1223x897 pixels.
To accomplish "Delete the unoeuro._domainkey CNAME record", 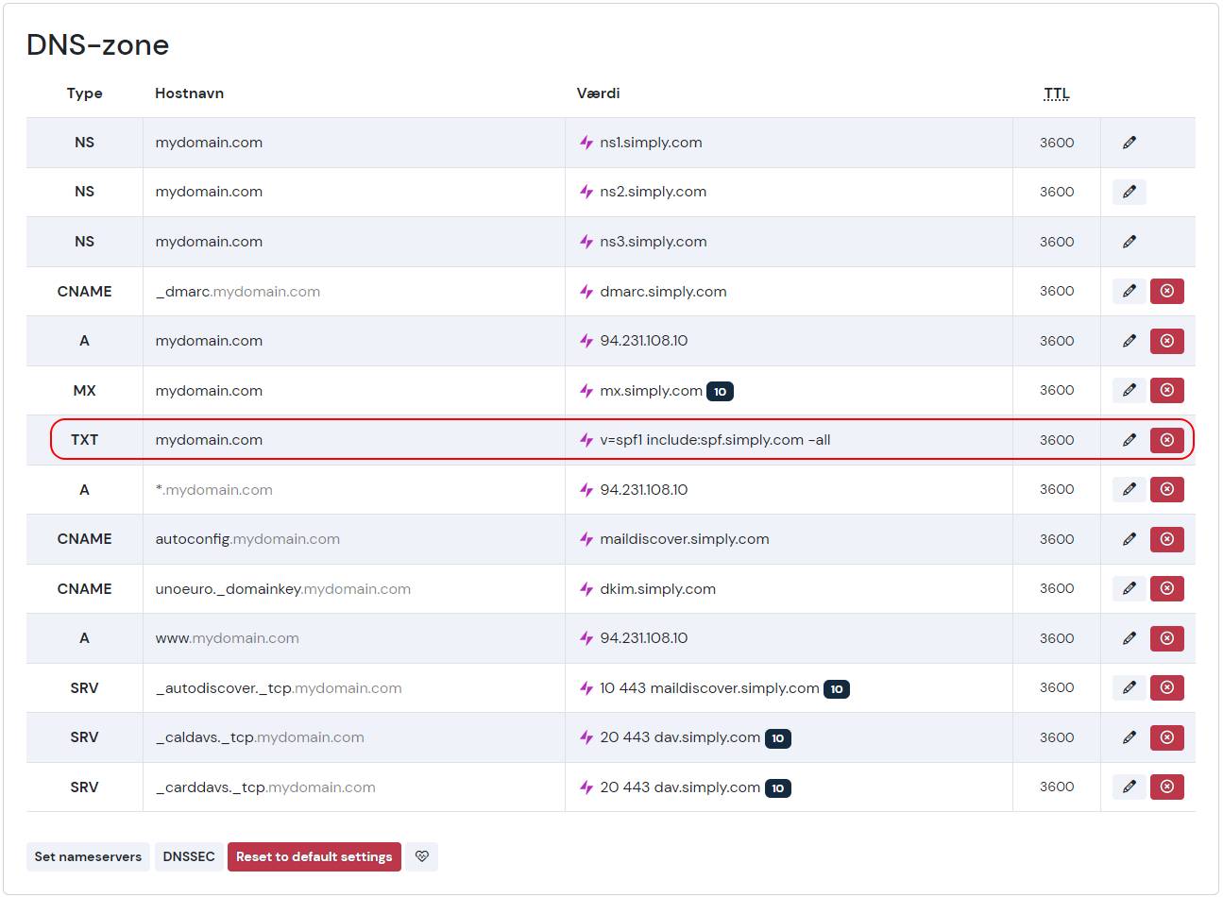I will 1166,588.
